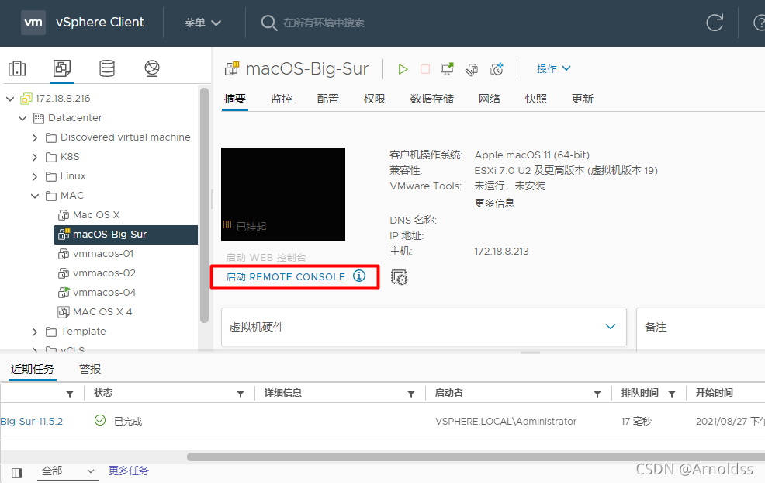Open the 全部 task filter dropdown

coord(67,471)
